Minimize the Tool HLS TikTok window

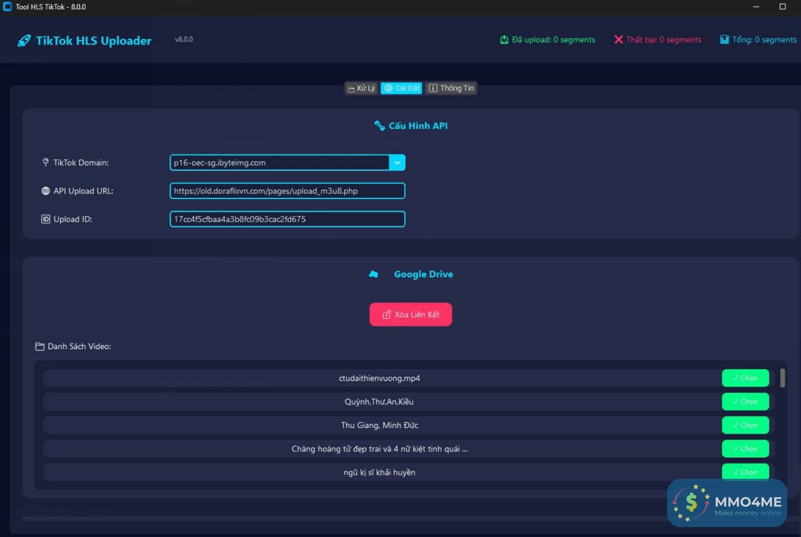tap(757, 7)
